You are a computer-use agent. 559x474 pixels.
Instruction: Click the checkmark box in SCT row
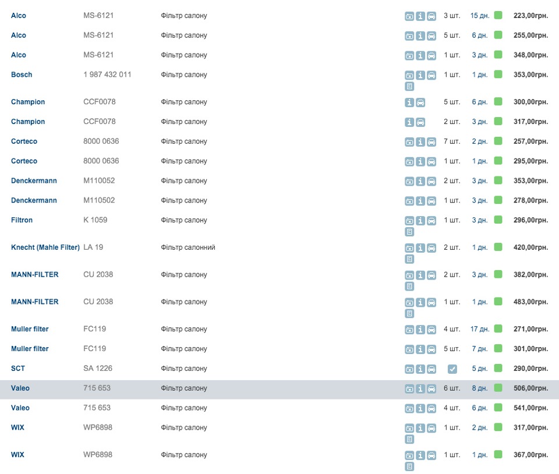tap(452, 369)
